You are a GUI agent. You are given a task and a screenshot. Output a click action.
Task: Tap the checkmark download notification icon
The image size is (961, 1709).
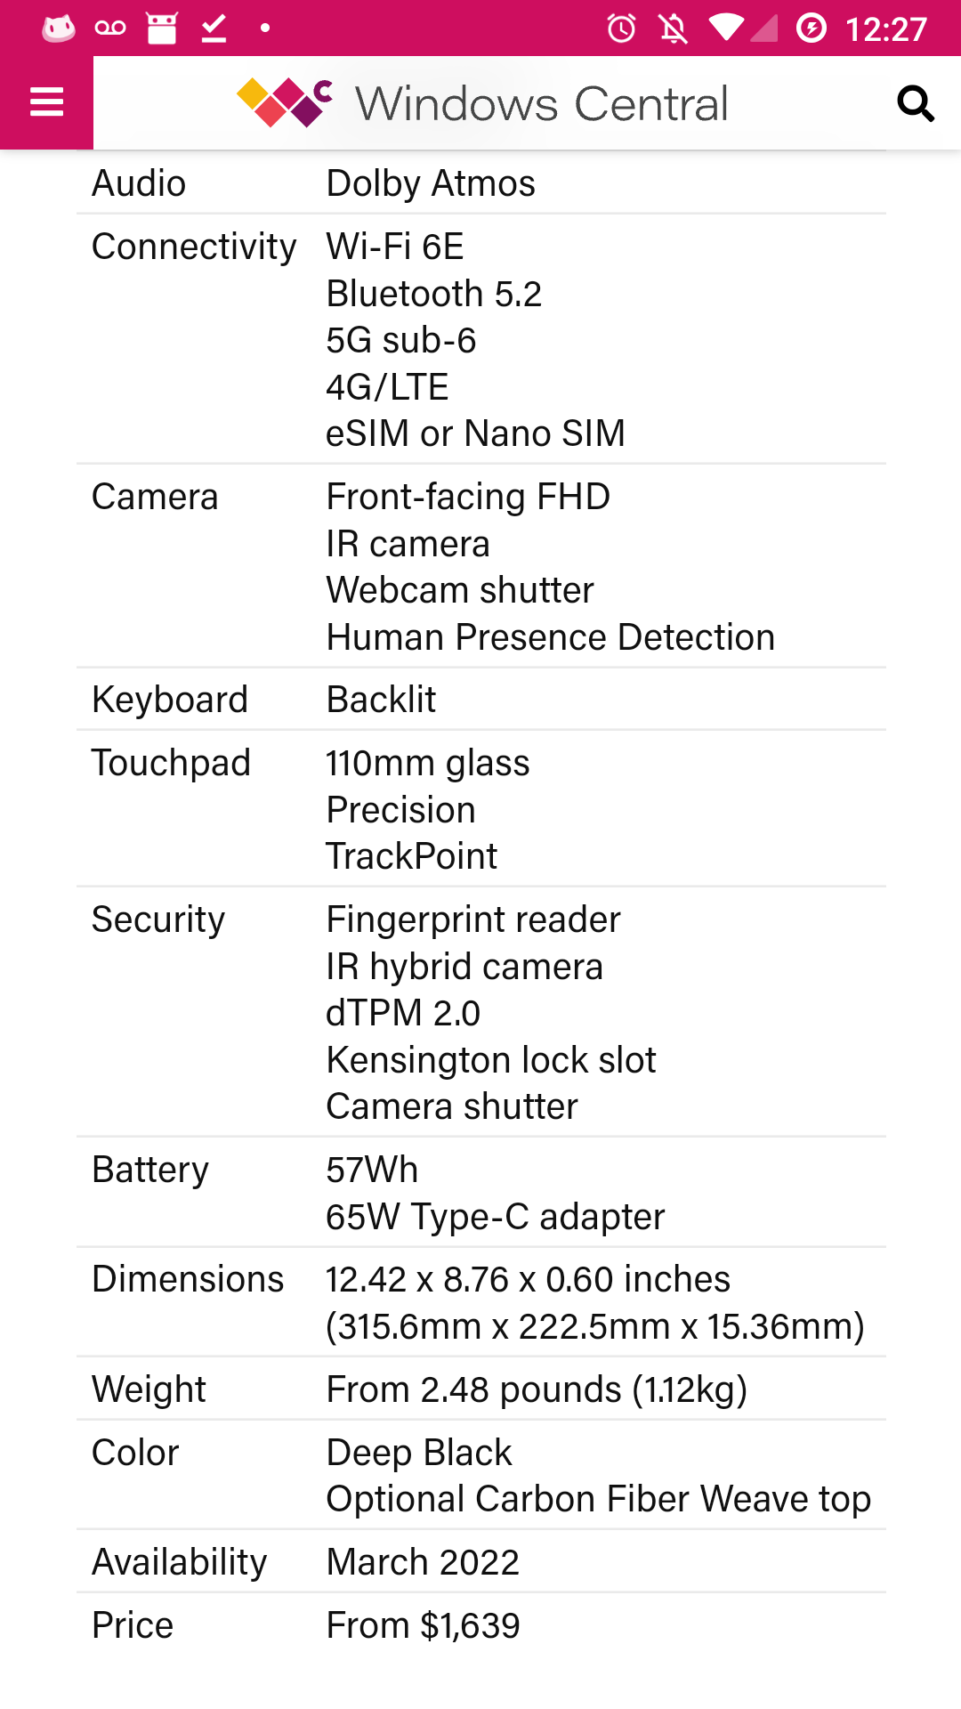[214, 28]
